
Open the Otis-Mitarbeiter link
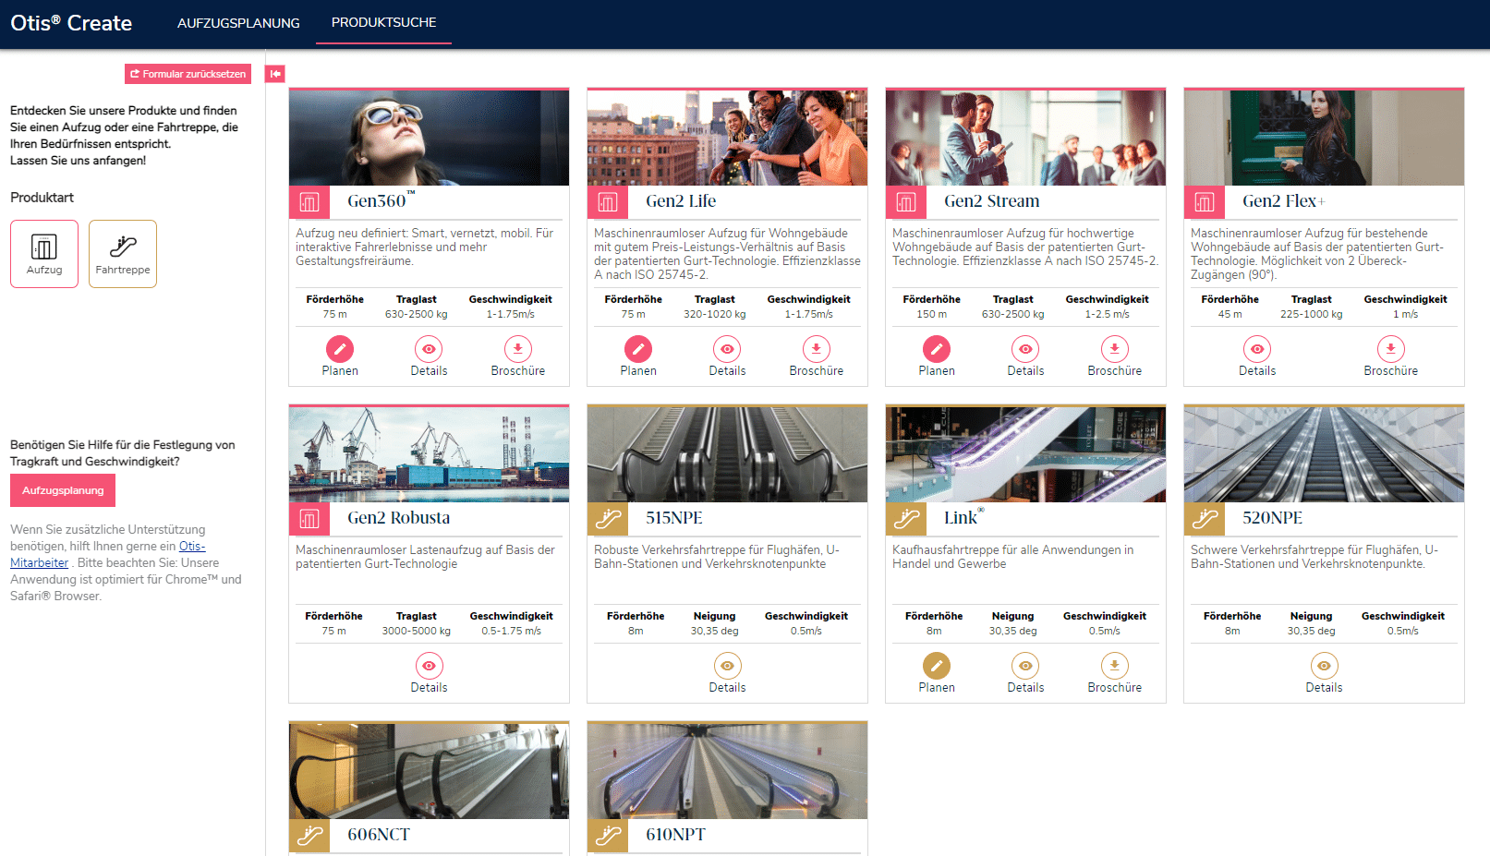tap(107, 554)
